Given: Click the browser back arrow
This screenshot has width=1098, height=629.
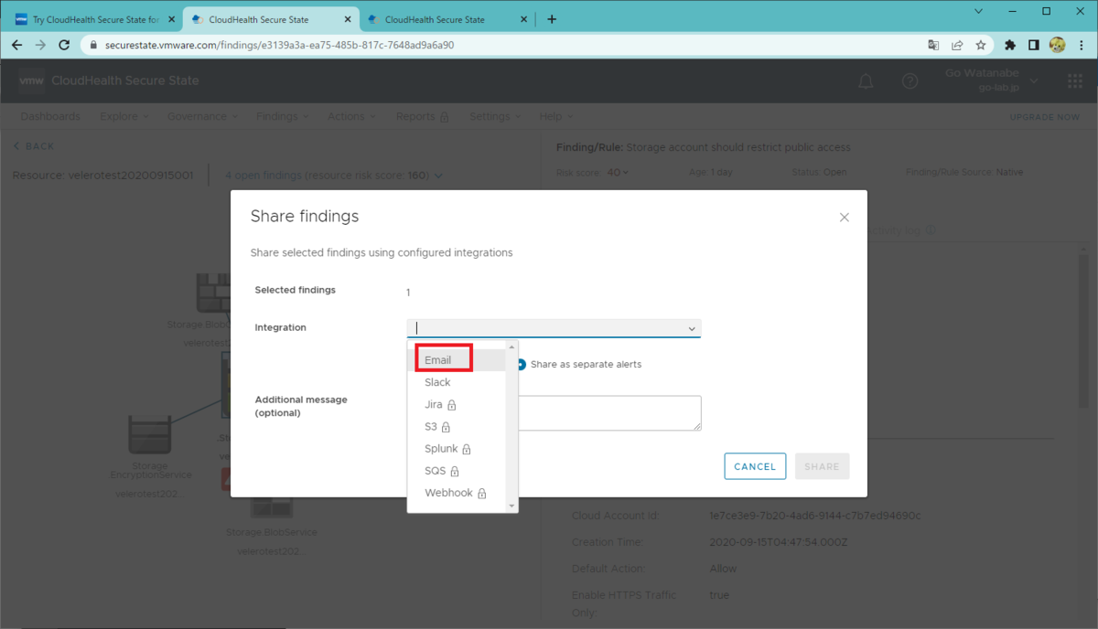Looking at the screenshot, I should click(16, 45).
